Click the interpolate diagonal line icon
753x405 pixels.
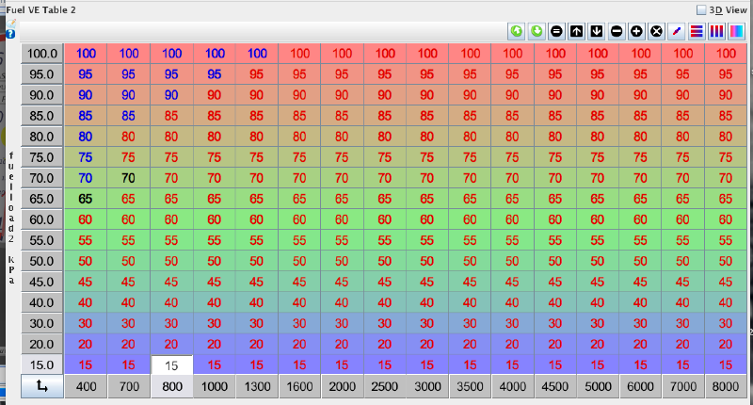[x=677, y=31]
